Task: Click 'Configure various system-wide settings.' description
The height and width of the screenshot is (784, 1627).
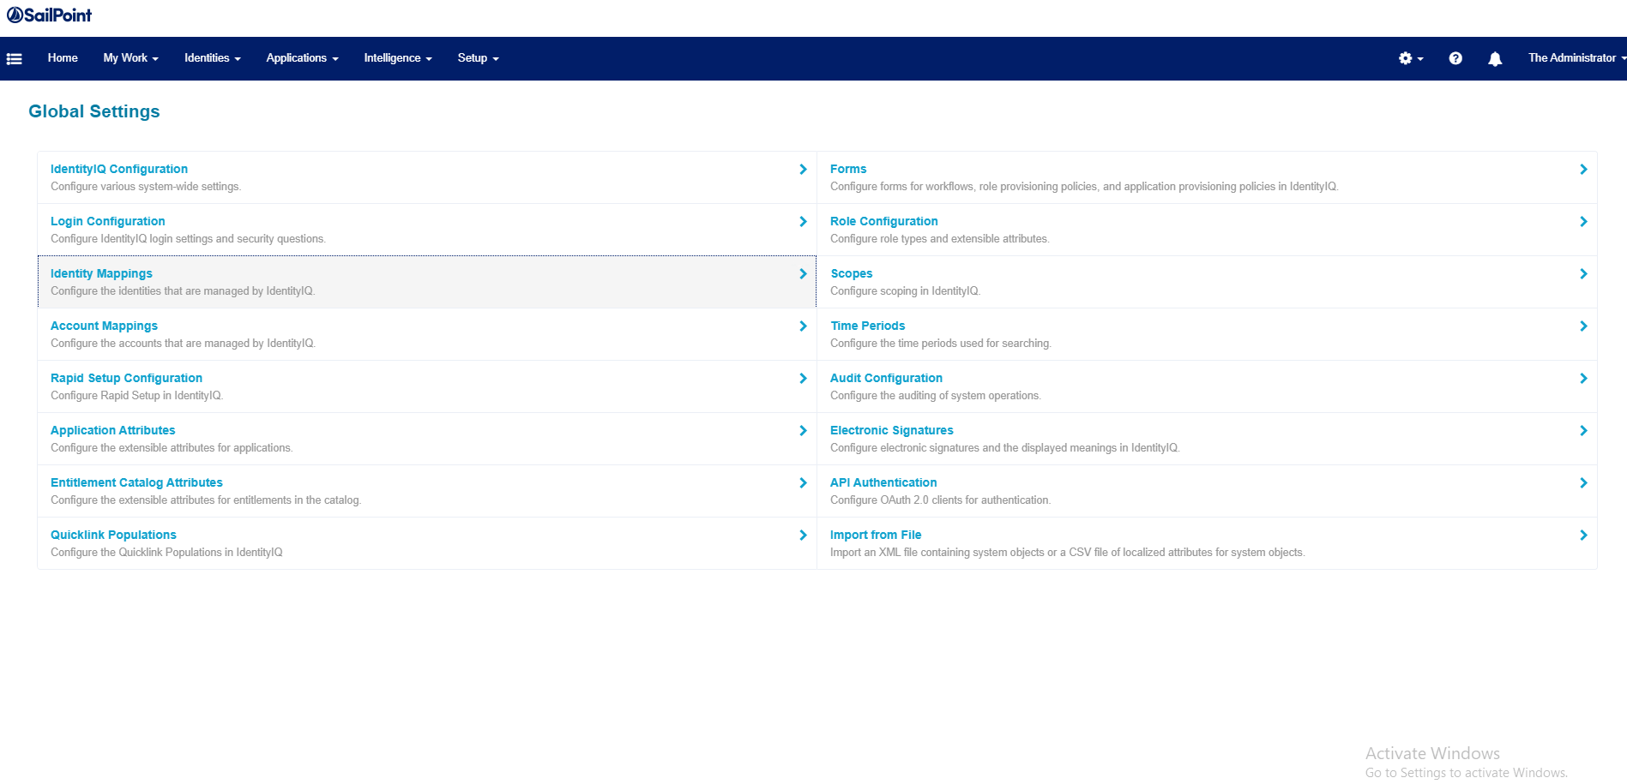Action: pyautogui.click(x=146, y=187)
